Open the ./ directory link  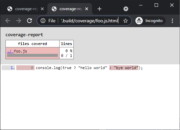coord(10,51)
